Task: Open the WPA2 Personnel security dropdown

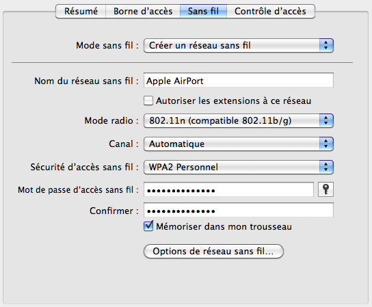Action: pos(239,167)
